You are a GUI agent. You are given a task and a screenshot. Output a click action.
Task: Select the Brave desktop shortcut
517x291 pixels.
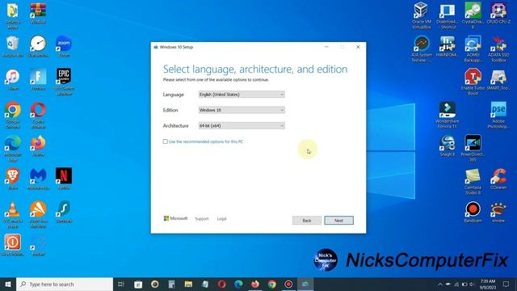click(x=13, y=179)
